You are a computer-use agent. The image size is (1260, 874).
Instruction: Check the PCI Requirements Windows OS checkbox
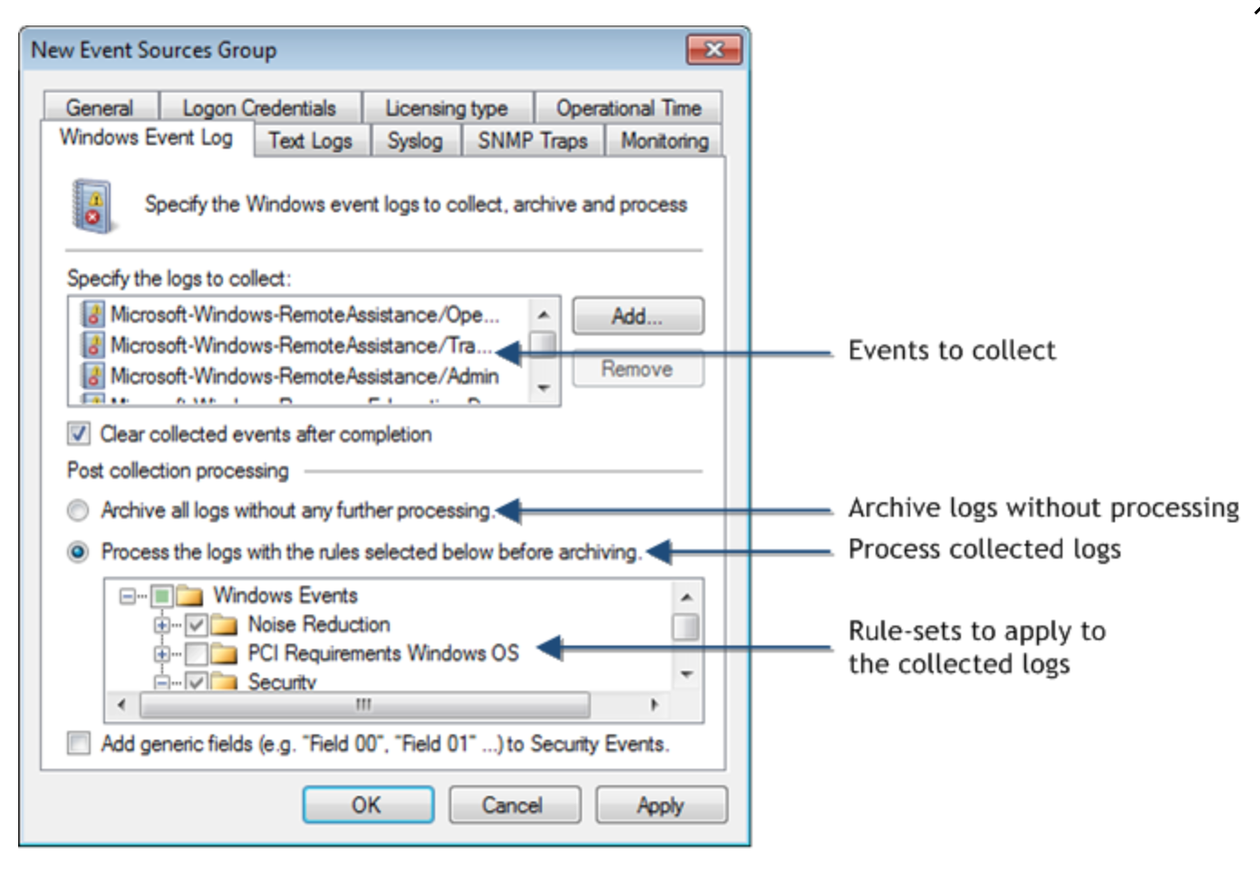coord(197,654)
